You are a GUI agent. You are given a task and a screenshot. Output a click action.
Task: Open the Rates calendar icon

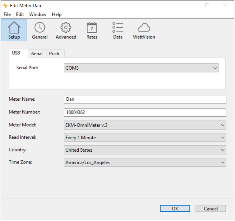pos(92,30)
